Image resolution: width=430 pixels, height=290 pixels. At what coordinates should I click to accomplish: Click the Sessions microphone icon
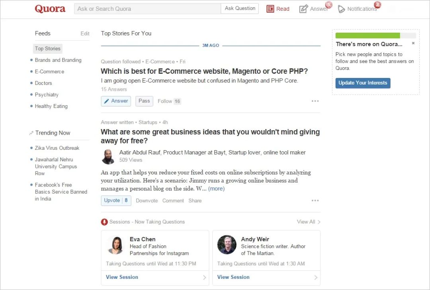[x=104, y=222]
